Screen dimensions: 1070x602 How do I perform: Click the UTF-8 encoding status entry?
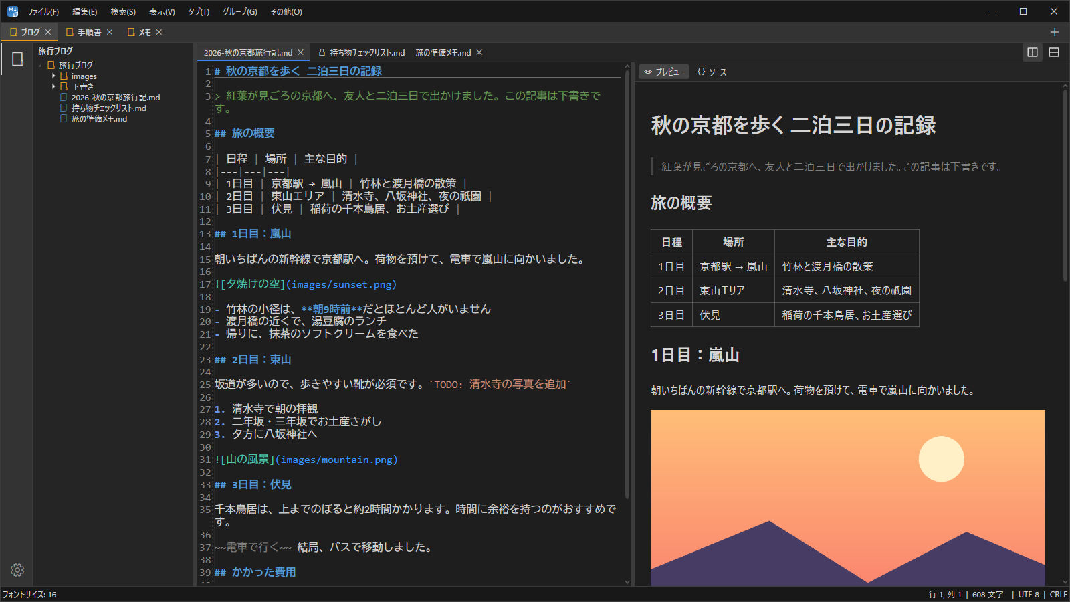click(x=1029, y=595)
